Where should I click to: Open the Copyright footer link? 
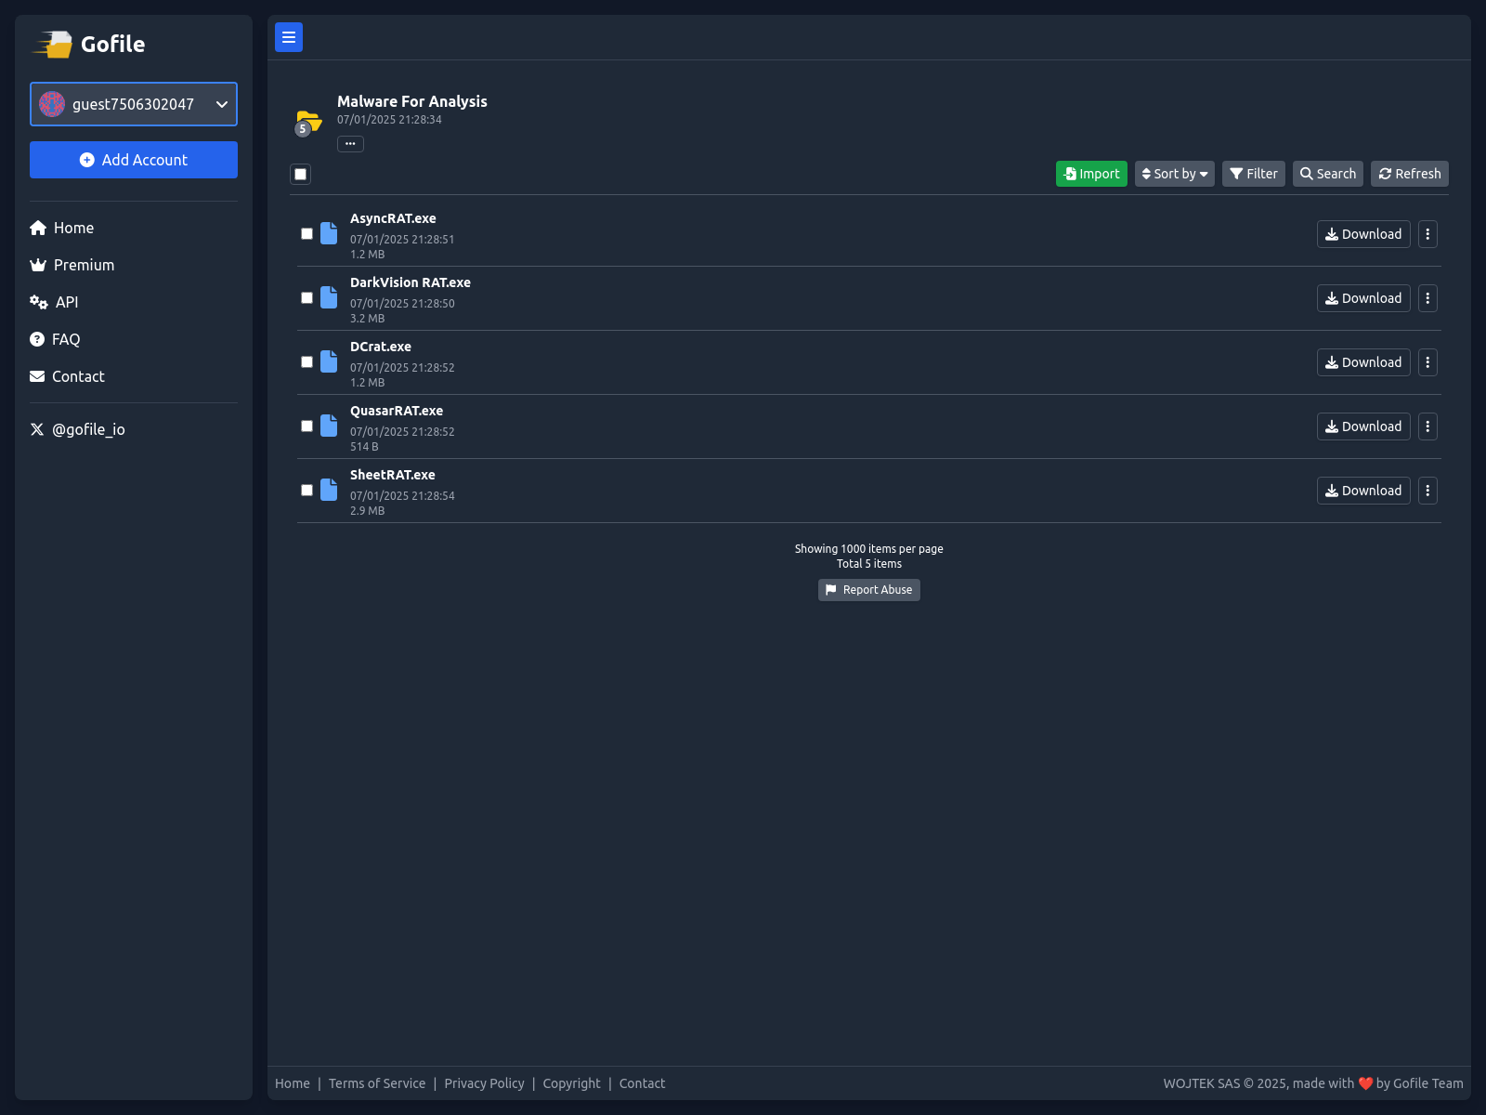pyautogui.click(x=572, y=1083)
